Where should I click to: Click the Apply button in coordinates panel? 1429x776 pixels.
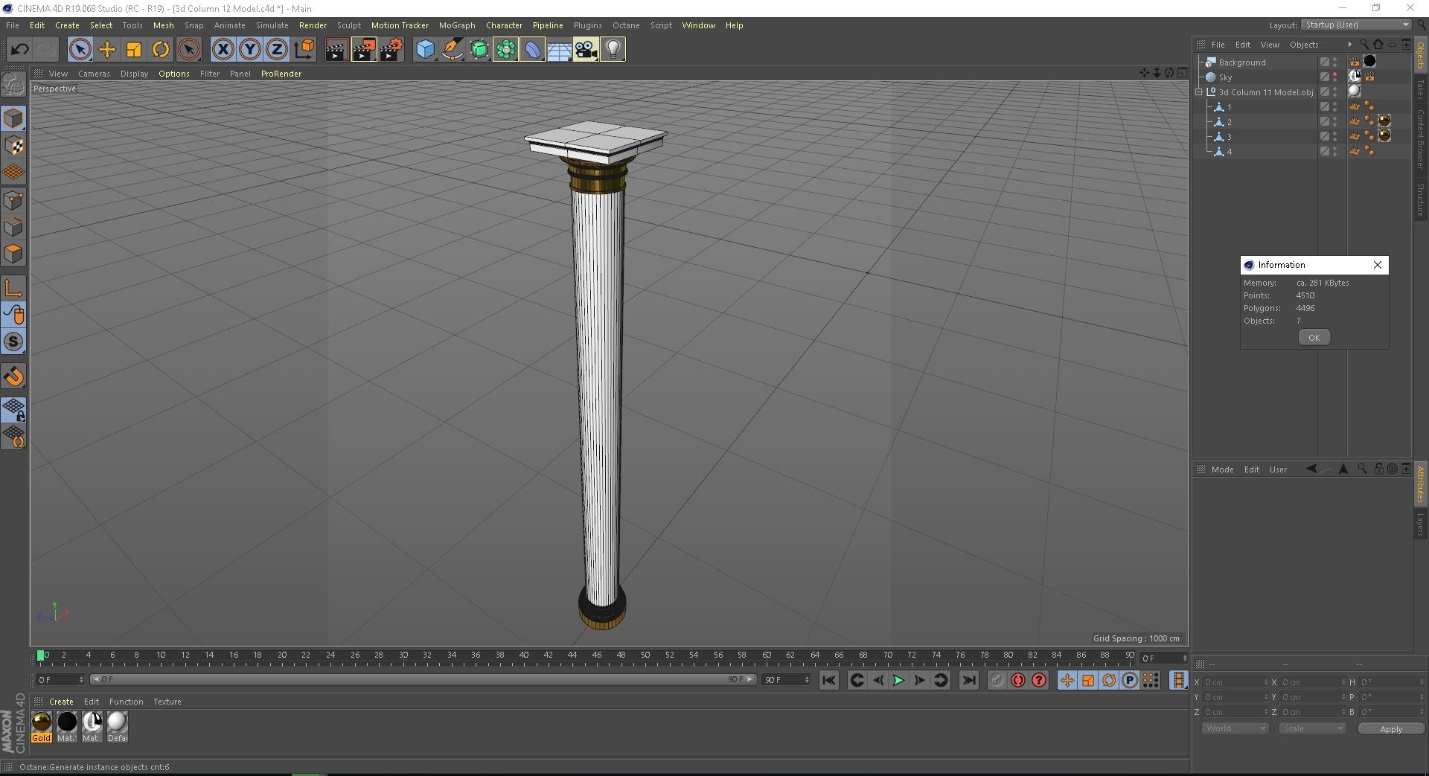click(1391, 729)
